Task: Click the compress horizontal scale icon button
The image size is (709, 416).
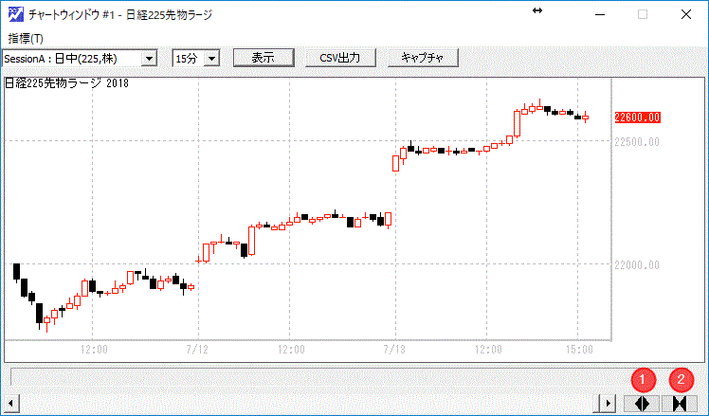Action: click(x=680, y=403)
